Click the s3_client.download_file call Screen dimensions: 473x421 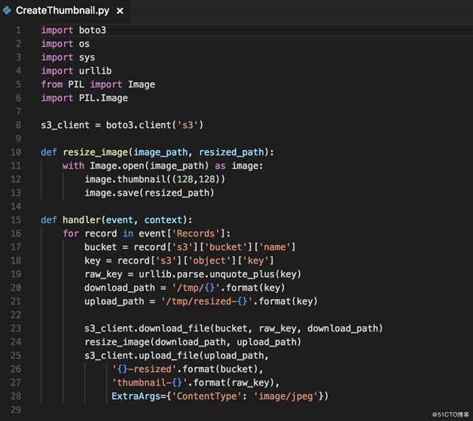pyautogui.click(x=233, y=328)
